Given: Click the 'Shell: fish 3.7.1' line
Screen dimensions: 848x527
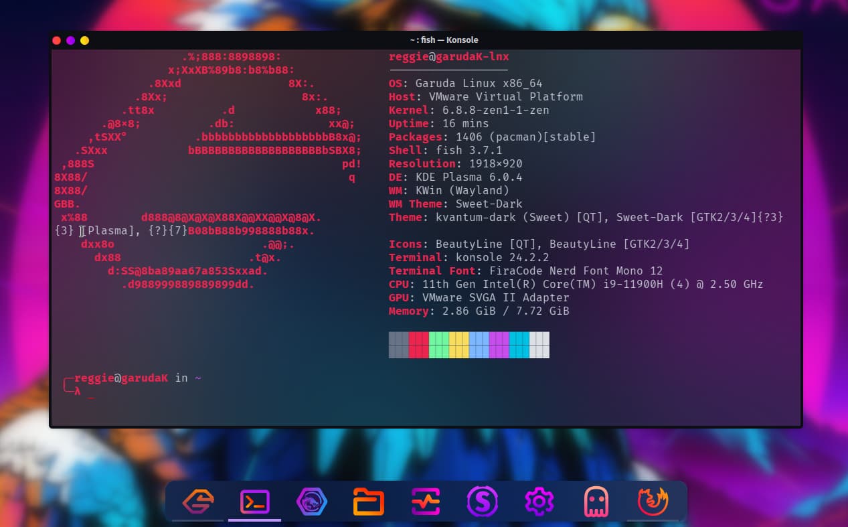Looking at the screenshot, I should coord(446,151).
